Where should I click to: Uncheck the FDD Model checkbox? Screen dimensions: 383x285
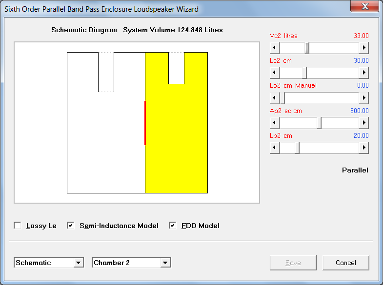coord(172,226)
